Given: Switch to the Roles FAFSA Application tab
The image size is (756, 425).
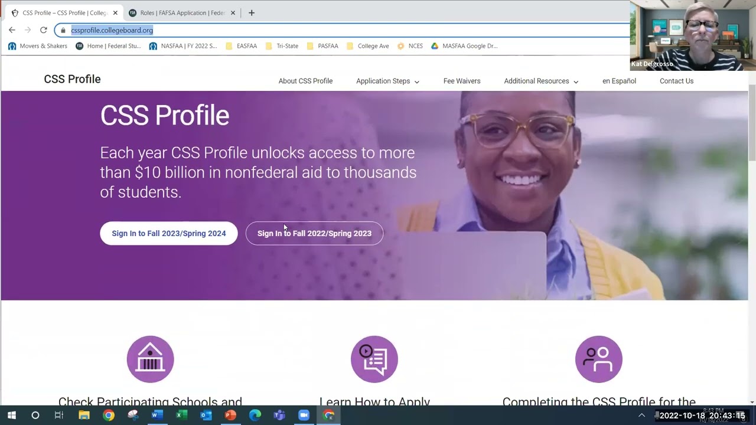Looking at the screenshot, I should point(182,13).
